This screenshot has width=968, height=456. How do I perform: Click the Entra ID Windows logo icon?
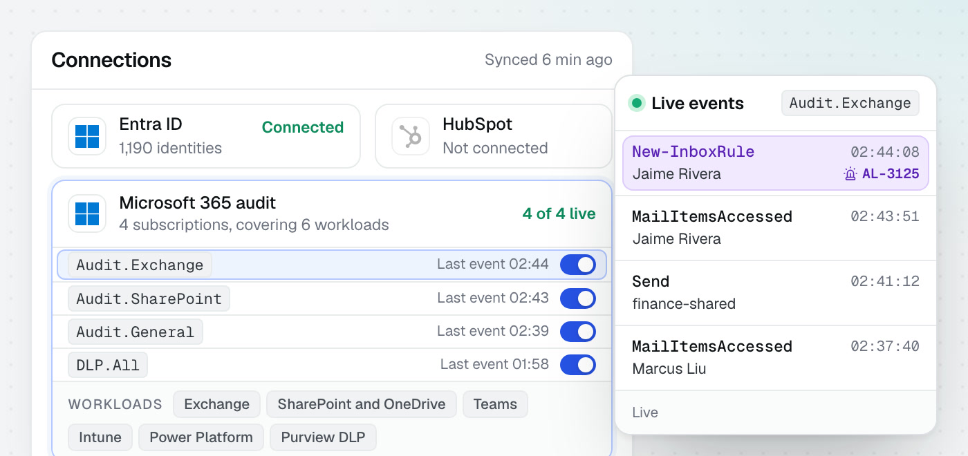pos(87,136)
